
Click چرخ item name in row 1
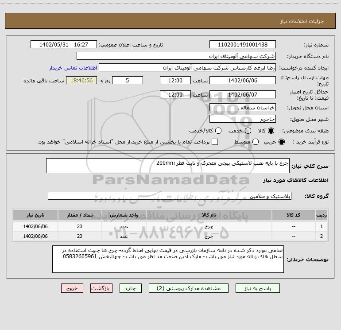[209, 226]
